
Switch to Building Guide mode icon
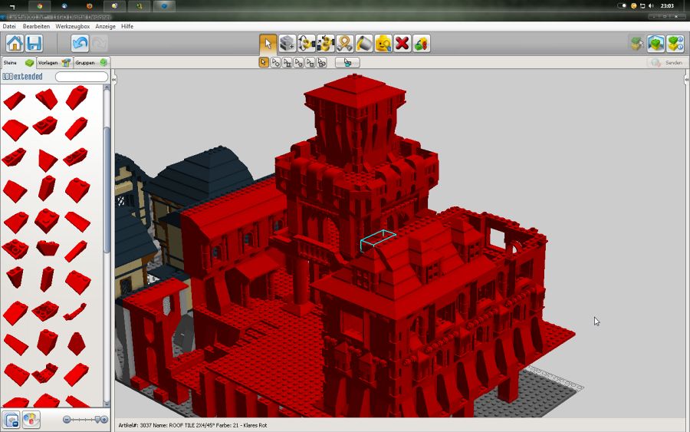pyautogui.click(x=675, y=44)
